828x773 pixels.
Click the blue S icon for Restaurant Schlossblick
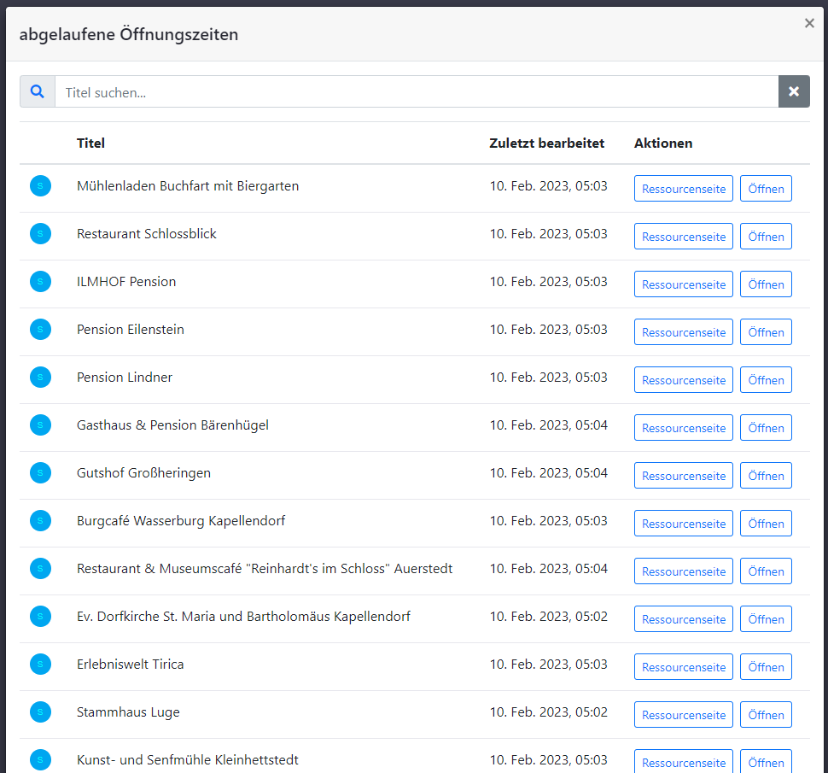point(40,233)
